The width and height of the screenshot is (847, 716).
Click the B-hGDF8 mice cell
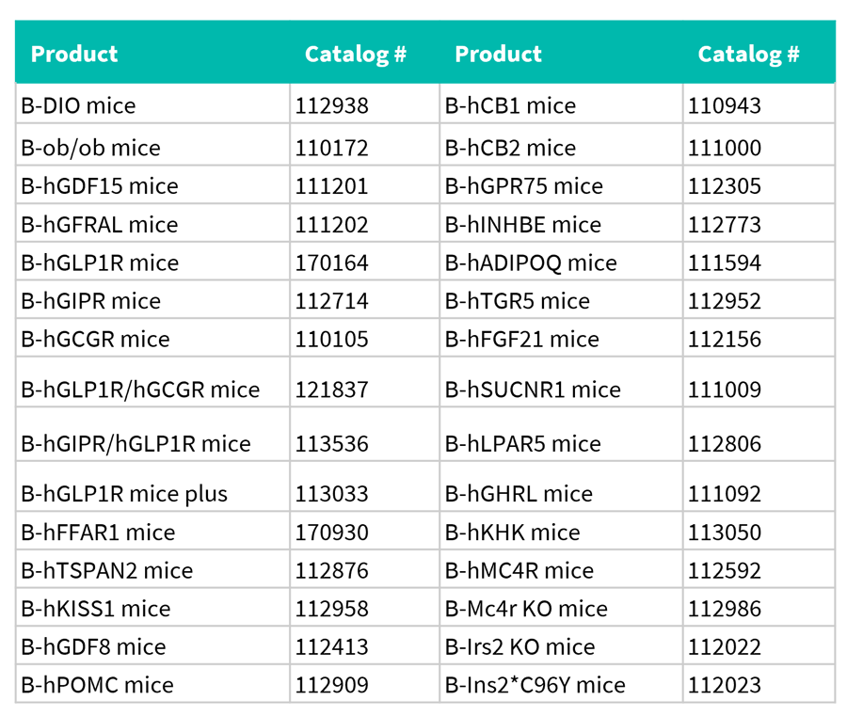[152, 645]
